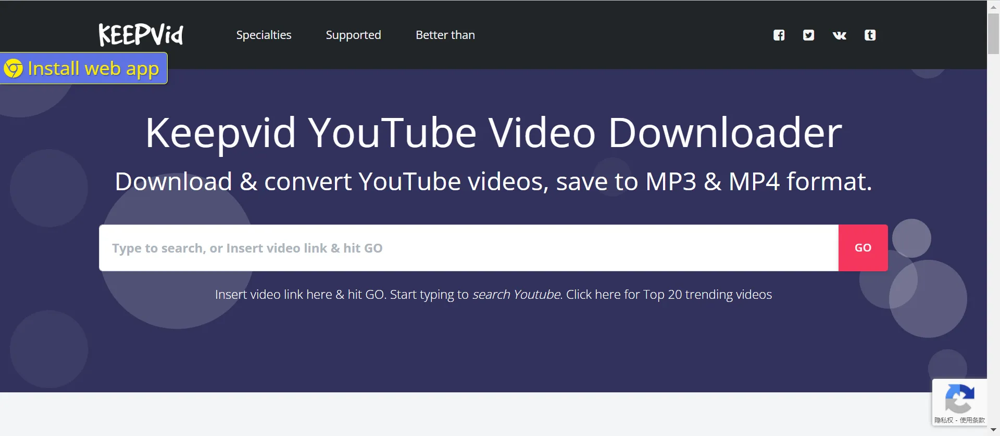Open the KeepVid logo home link
Viewport: 1000px width, 436px height.
pos(141,35)
